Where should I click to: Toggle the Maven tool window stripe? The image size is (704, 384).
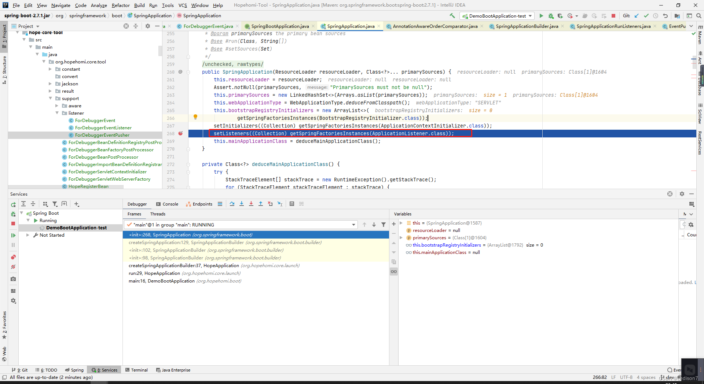pyautogui.click(x=700, y=35)
